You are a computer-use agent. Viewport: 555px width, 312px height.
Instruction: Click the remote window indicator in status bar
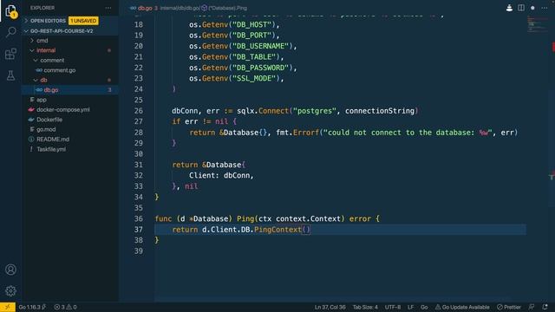[8, 307]
